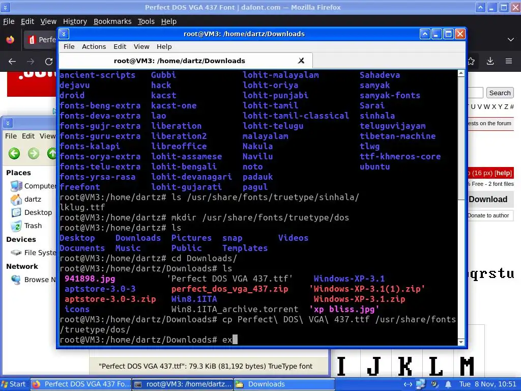
Task: Open the Firefox Tools menu
Action: coord(146,21)
